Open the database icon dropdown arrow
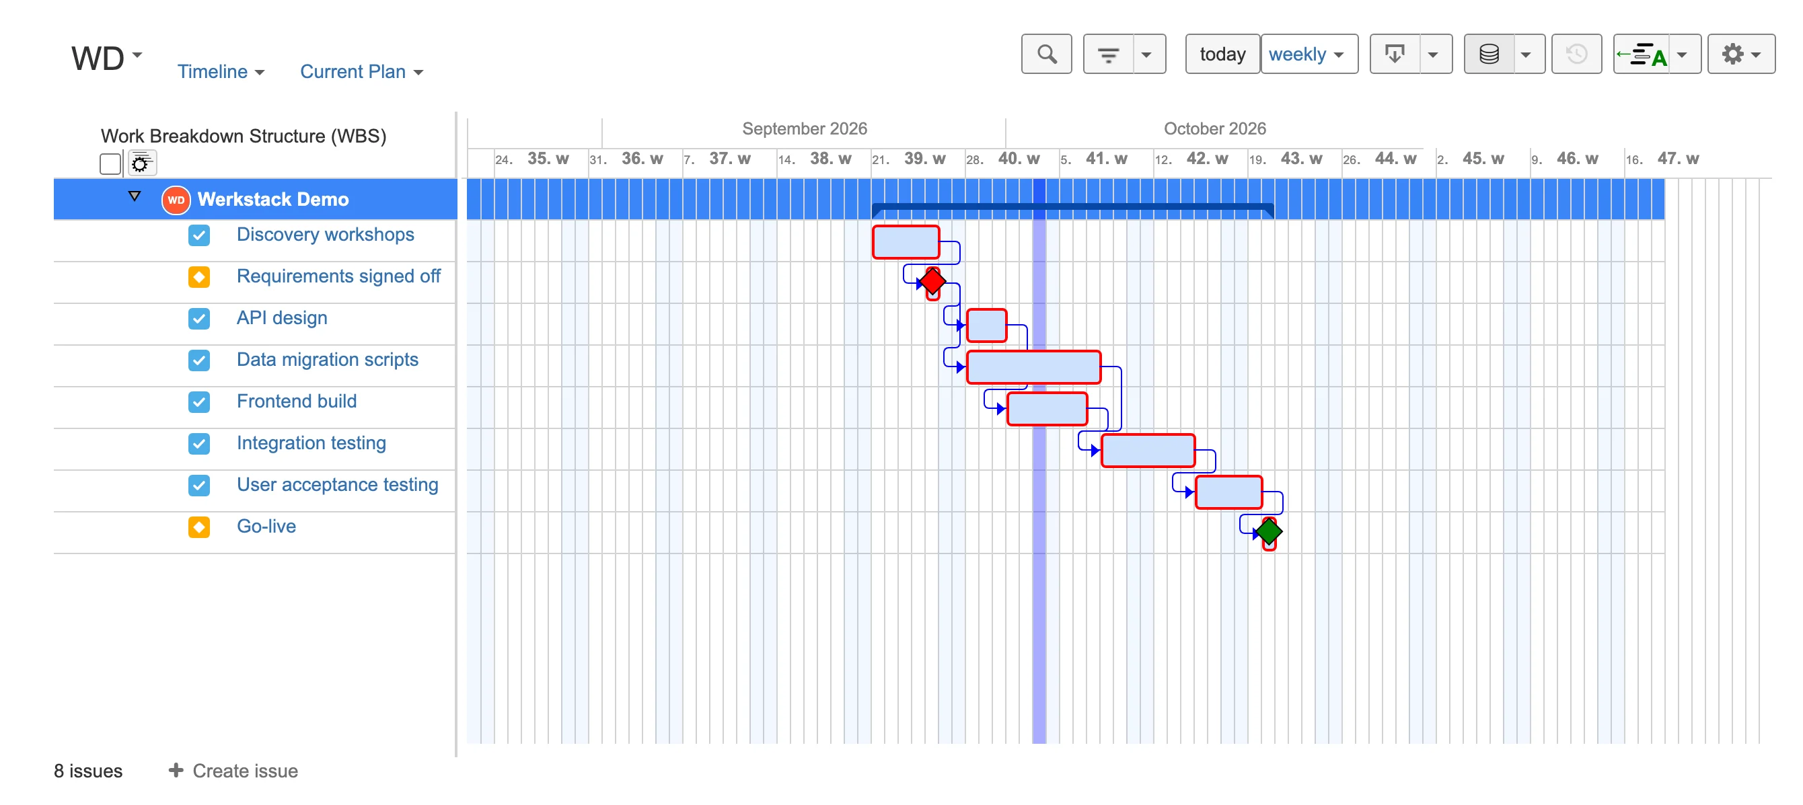 (1526, 54)
